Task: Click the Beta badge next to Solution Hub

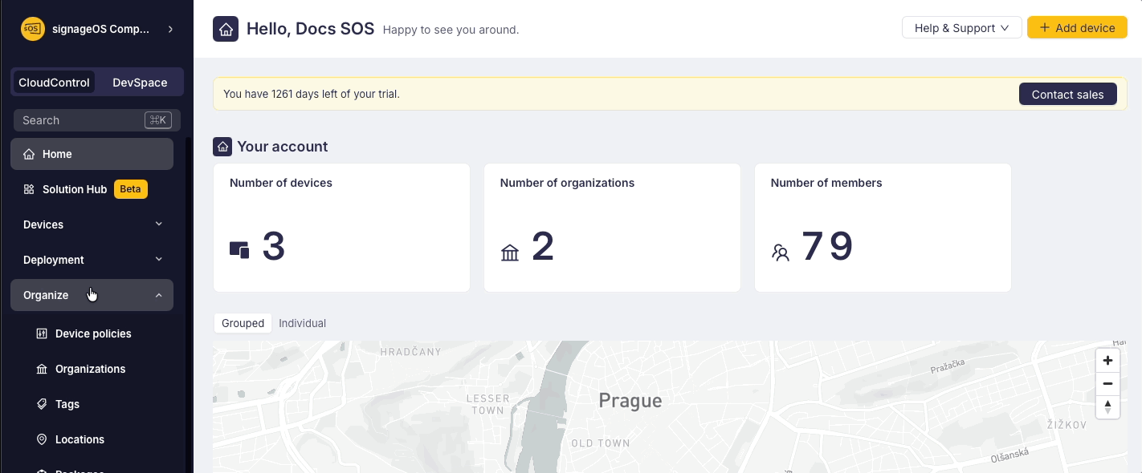Action: 131,189
